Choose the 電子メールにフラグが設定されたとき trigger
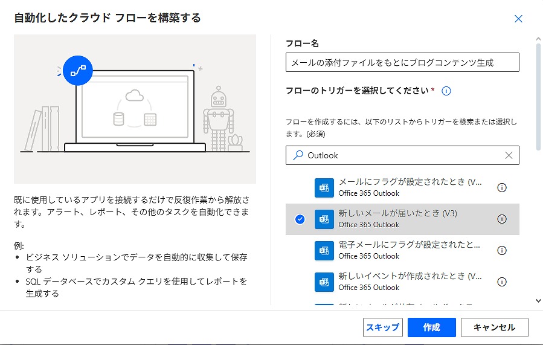This screenshot has height=345, width=543. 410,251
